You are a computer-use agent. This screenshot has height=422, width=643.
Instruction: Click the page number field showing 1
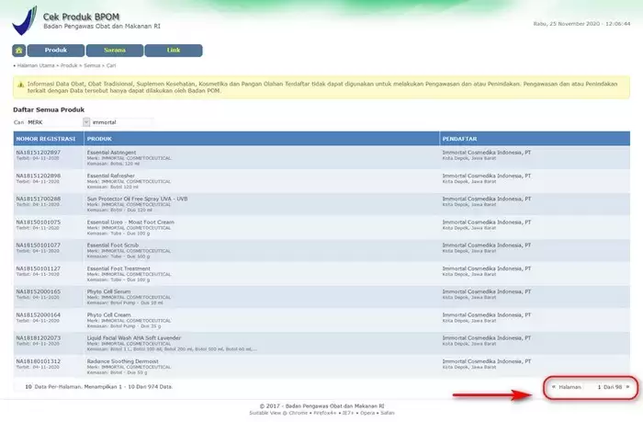pos(592,387)
